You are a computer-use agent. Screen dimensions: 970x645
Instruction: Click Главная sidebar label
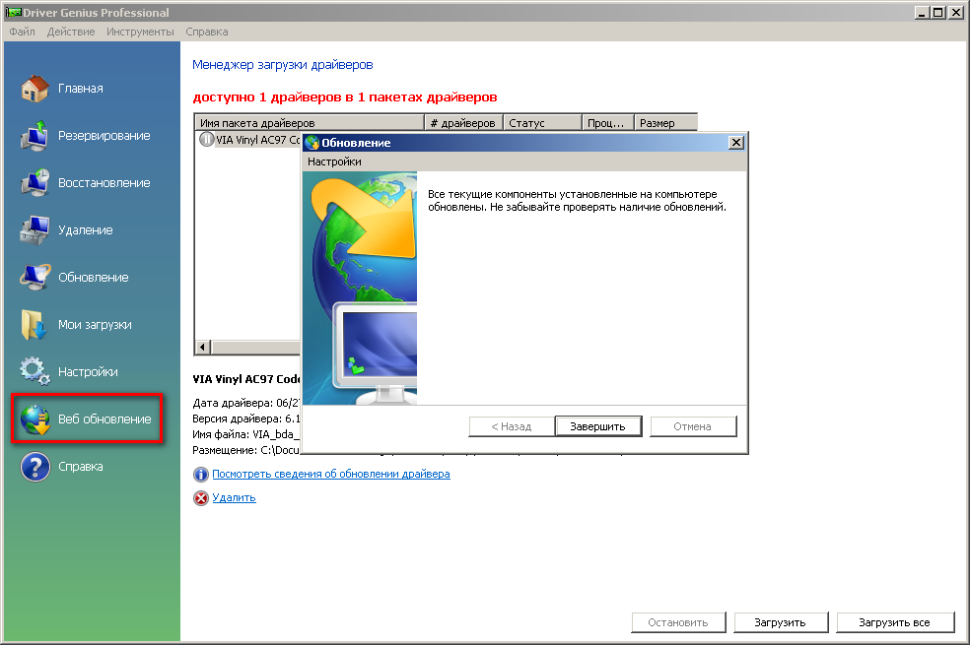point(81,89)
